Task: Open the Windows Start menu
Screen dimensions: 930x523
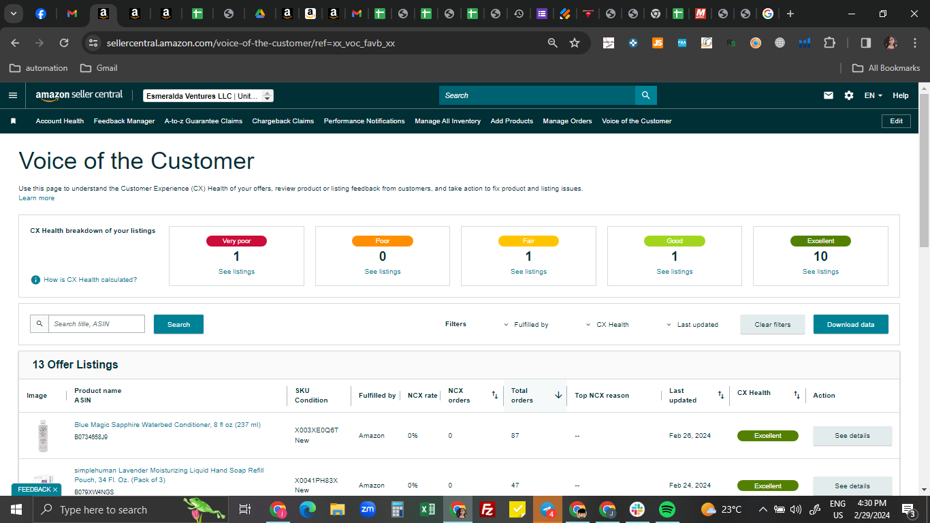Action: 16,509
